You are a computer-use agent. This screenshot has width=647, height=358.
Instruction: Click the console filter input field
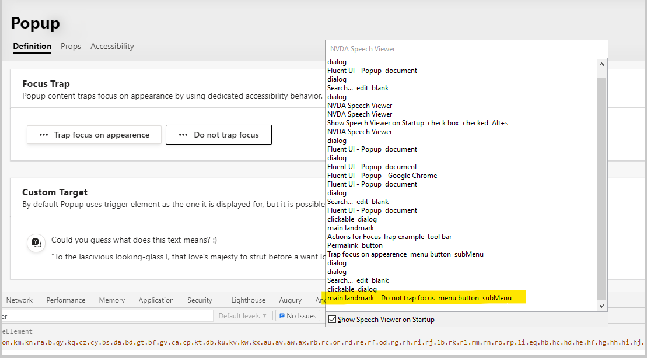click(105, 315)
